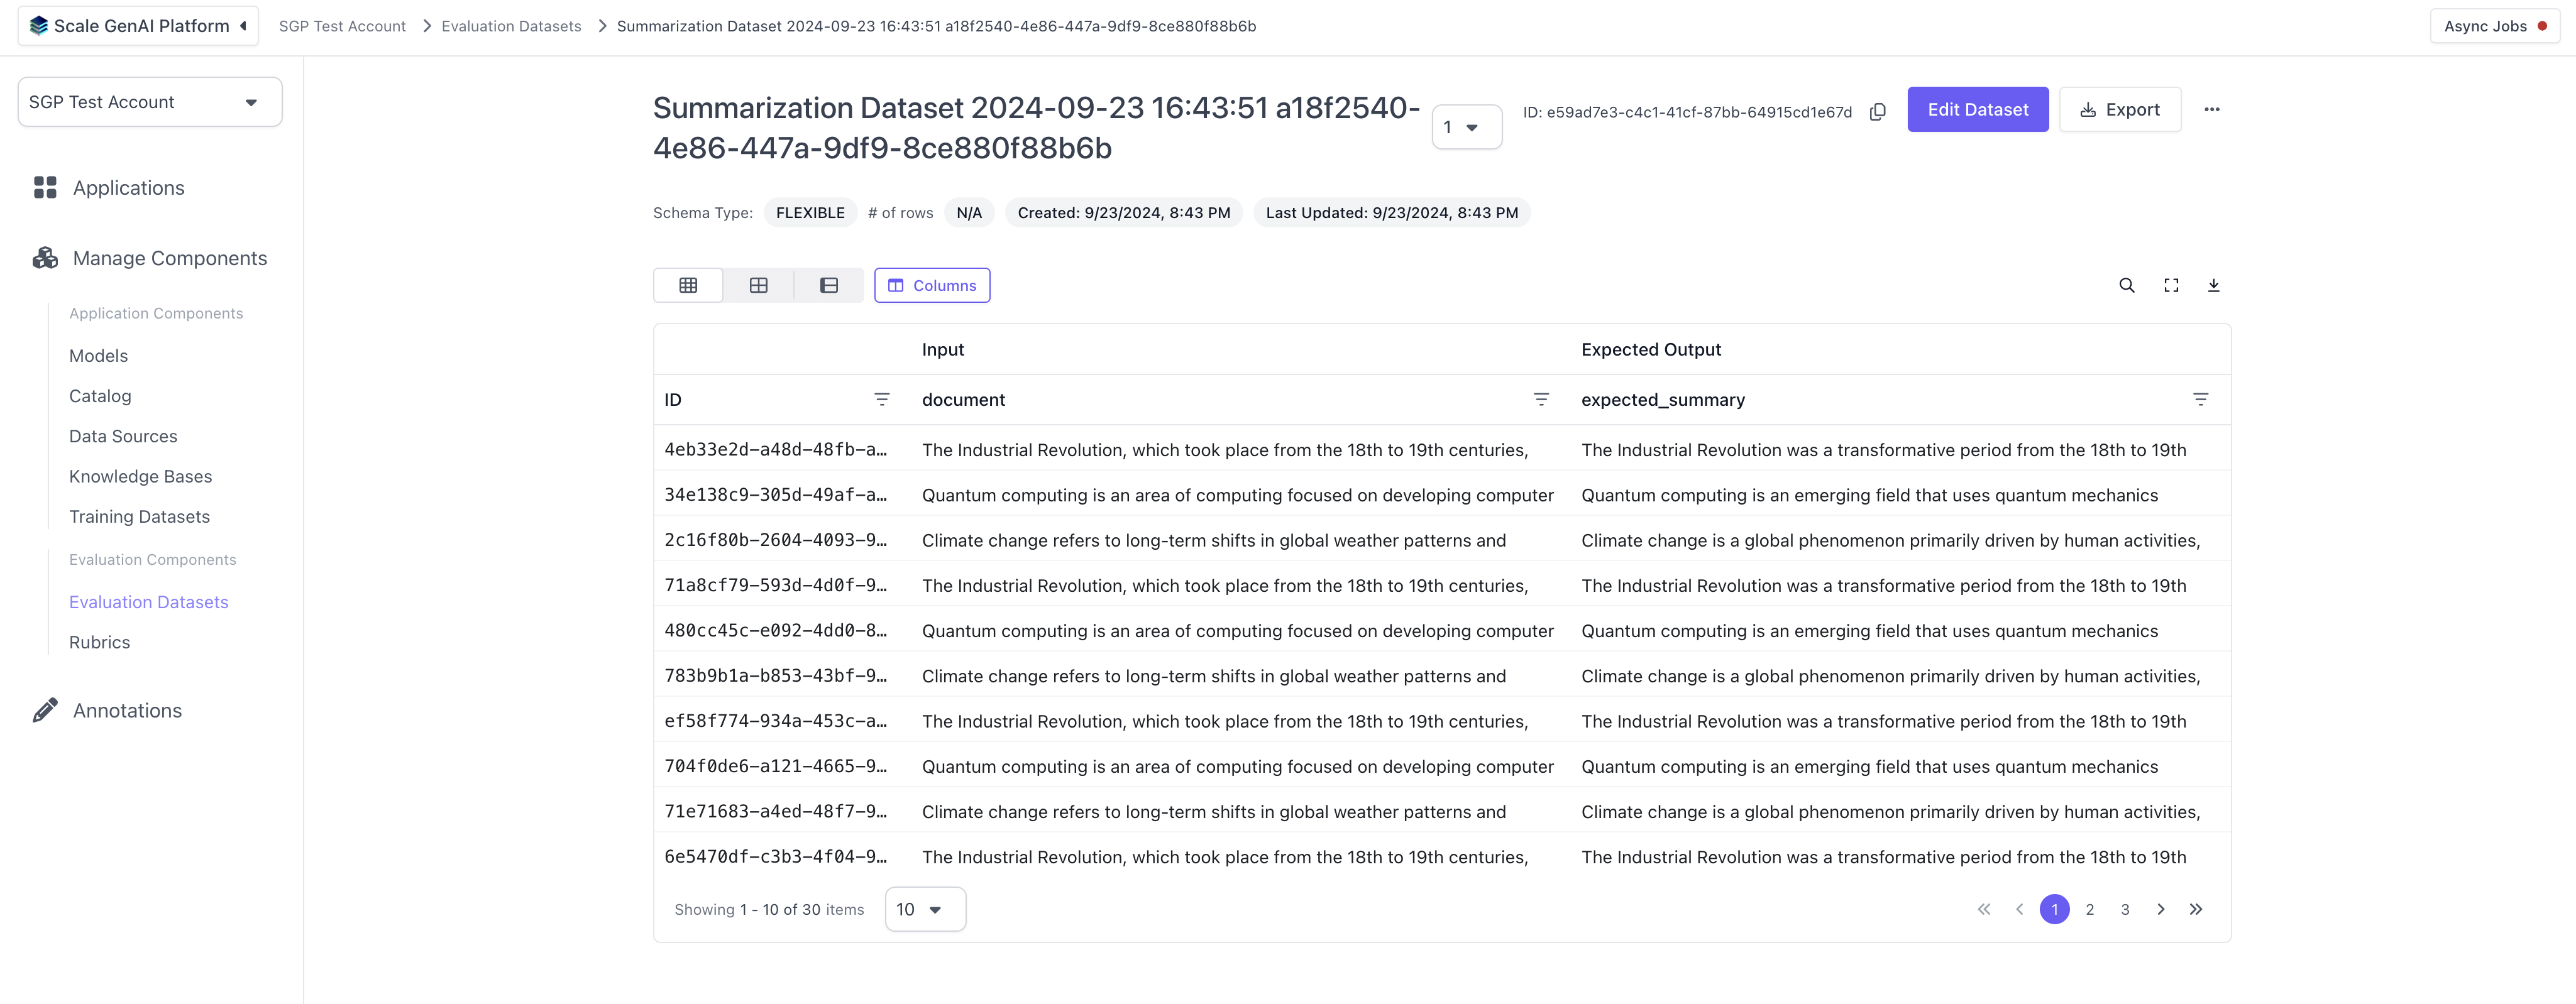The image size is (2576, 1004).
Task: Select row ID 2c16f80b-2604-4093
Action: [775, 540]
